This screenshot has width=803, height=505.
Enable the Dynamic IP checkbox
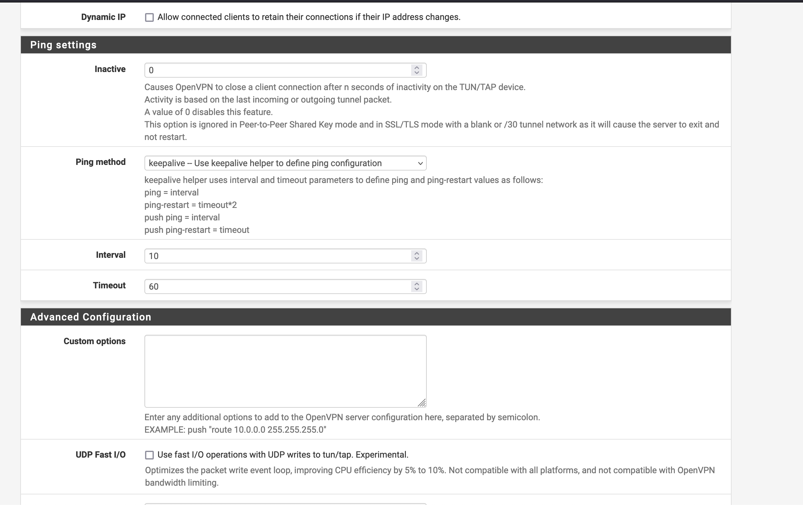point(149,17)
